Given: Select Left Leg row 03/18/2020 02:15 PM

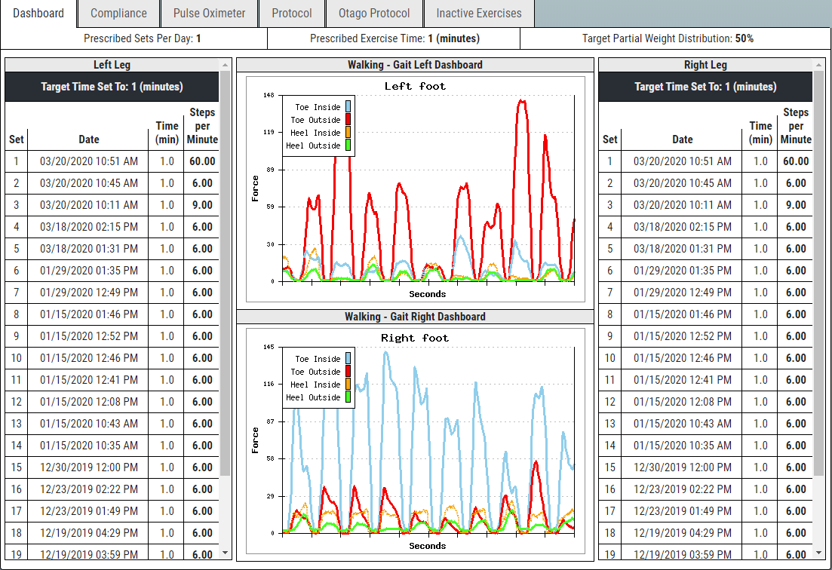Looking at the screenshot, I should click(112, 227).
